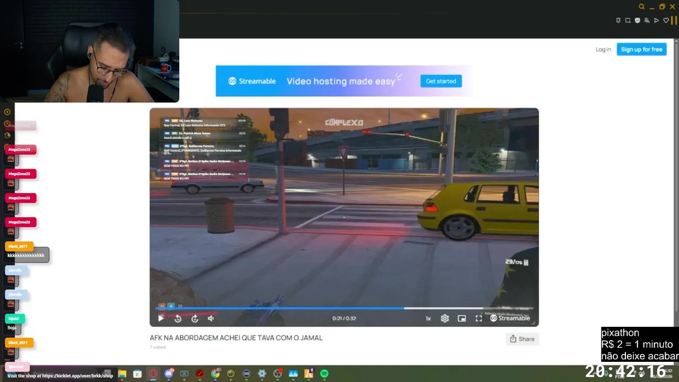679x382 pixels.
Task: Click Opera GX taskbar icon
Action: click(x=153, y=374)
